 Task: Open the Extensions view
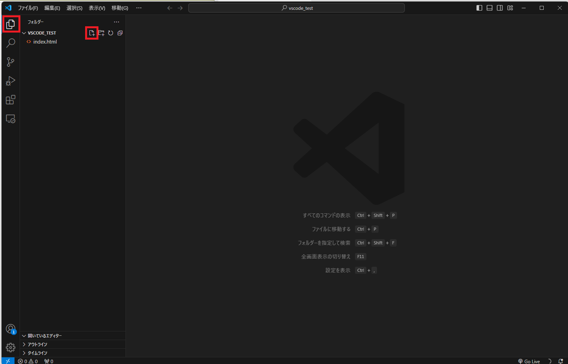click(x=11, y=100)
